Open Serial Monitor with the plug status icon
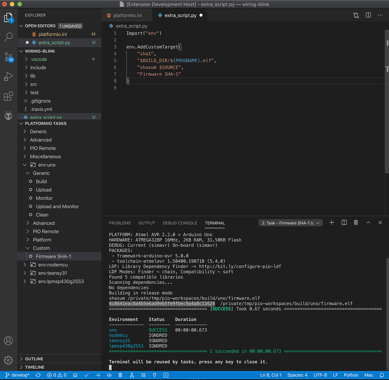389x380 pixels. point(155,375)
